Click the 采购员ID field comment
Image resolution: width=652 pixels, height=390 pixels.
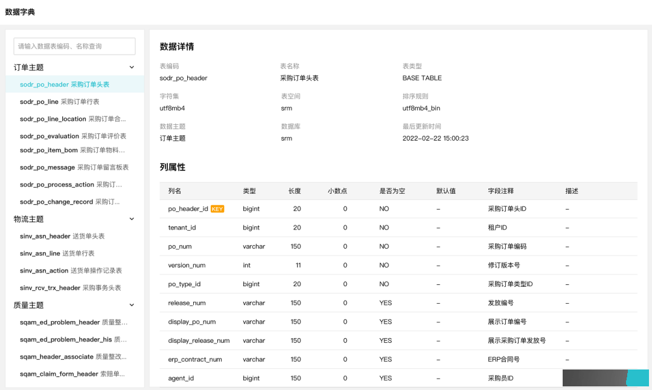coord(500,379)
